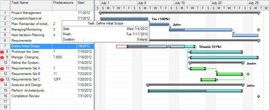Click the Requirements Set C predecessor cell 12FF
269x110 pixels.
click(x=64, y=79)
